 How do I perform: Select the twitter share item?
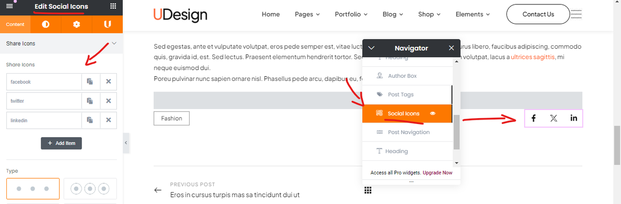point(44,101)
